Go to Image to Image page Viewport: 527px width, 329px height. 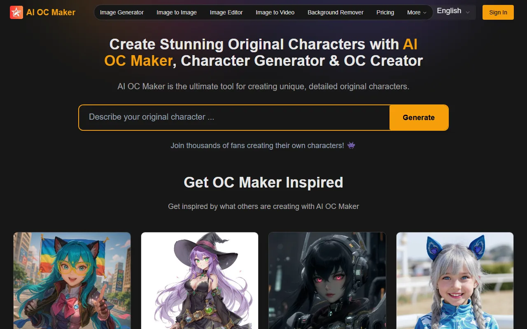pyautogui.click(x=177, y=12)
